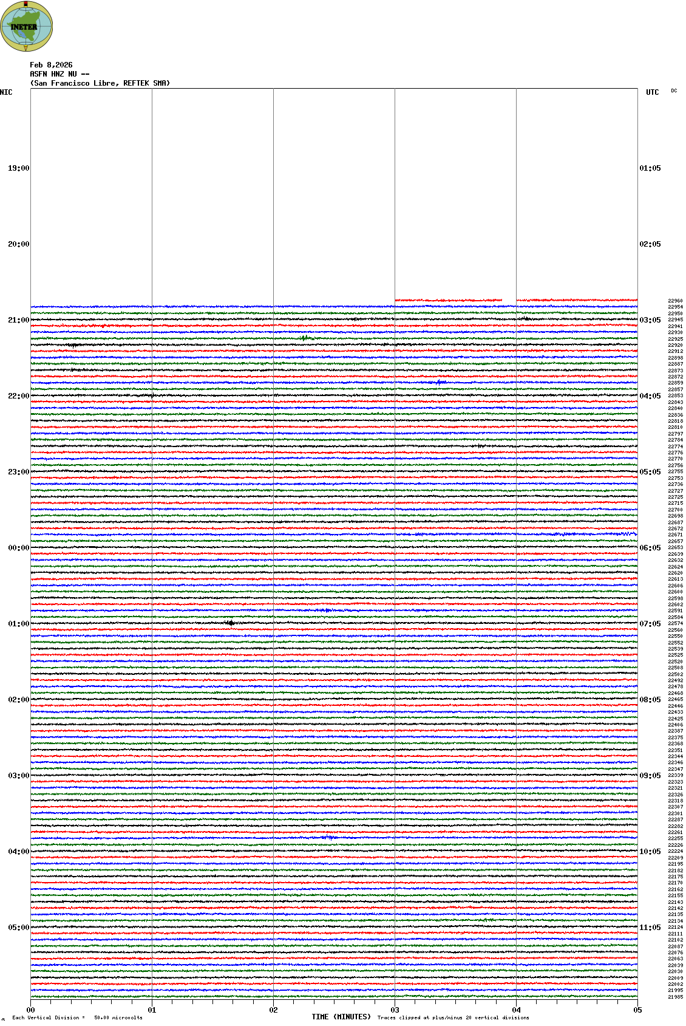Select the 11:05 UTC time label
The height and width of the screenshot is (1026, 686).
[x=650, y=928]
